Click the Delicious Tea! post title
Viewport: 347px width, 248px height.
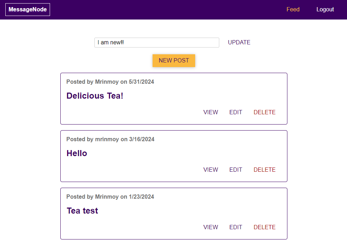[x=95, y=96]
